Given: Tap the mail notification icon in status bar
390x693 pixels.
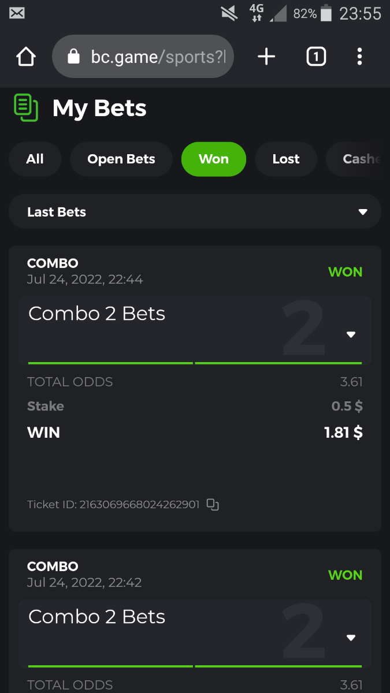Looking at the screenshot, I should click(17, 13).
